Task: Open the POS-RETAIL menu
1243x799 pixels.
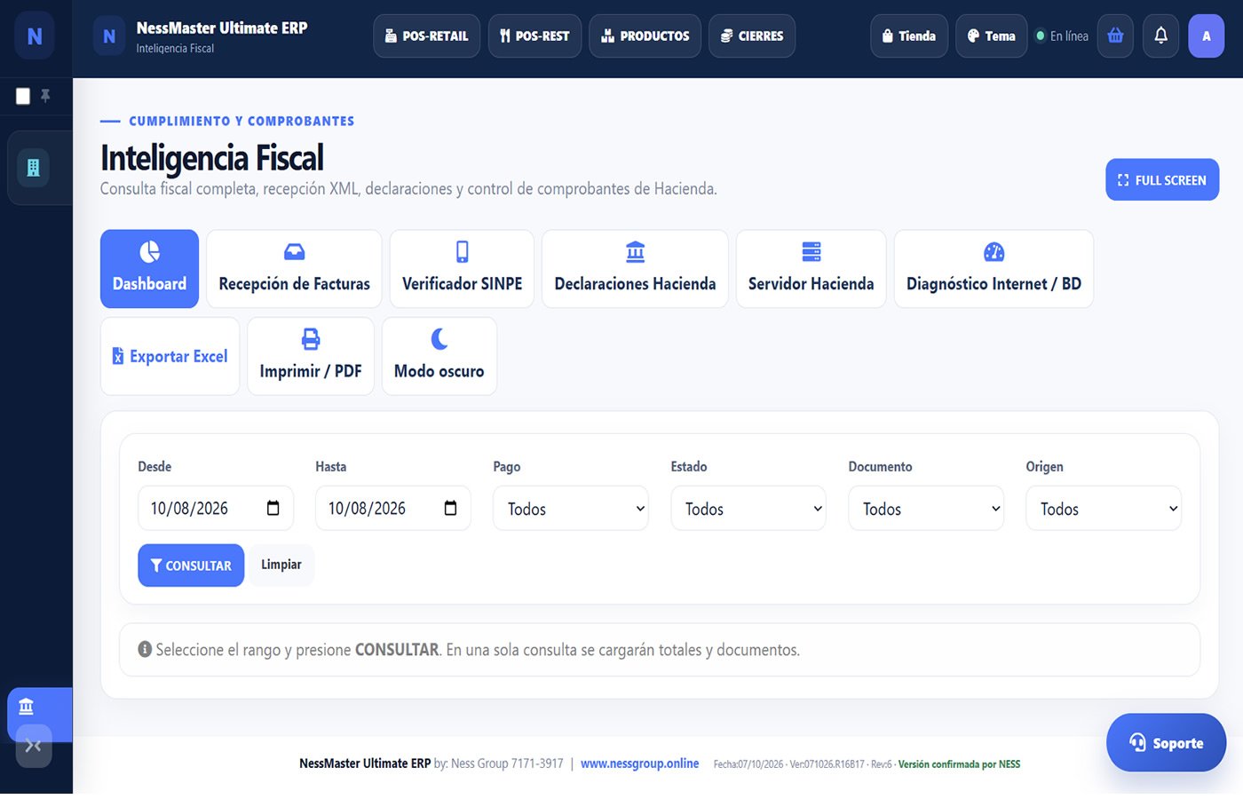Action: tap(427, 36)
